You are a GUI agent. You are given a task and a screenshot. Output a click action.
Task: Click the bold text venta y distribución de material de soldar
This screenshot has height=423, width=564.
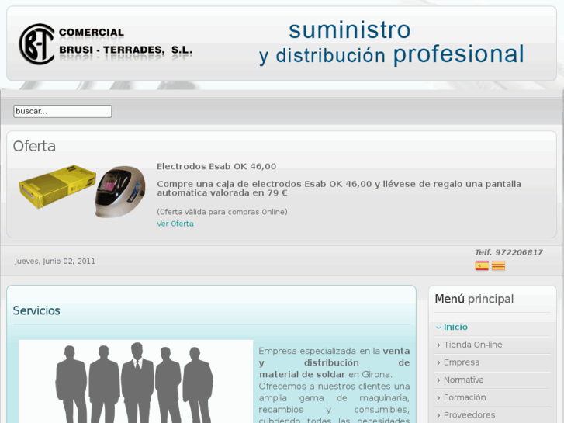click(334, 363)
